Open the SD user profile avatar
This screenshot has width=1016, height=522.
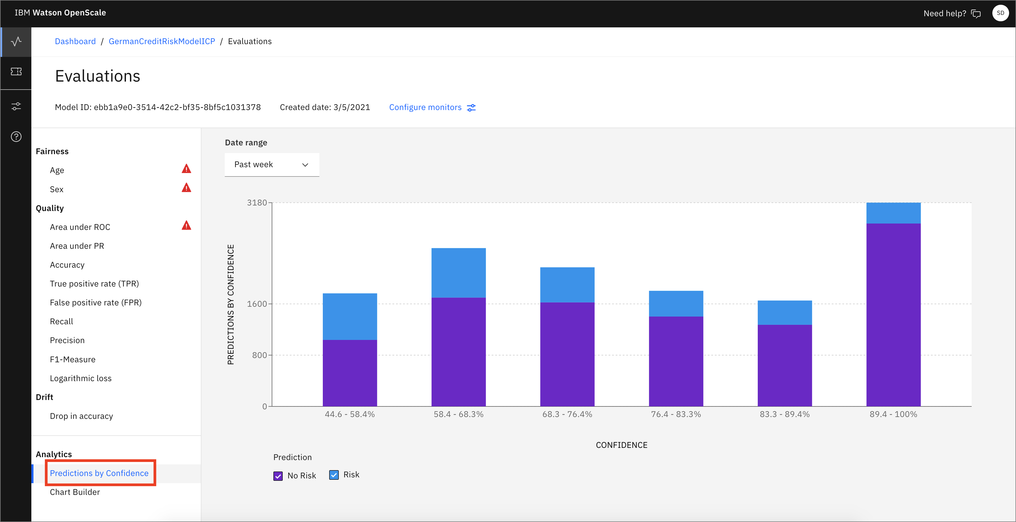click(1000, 13)
